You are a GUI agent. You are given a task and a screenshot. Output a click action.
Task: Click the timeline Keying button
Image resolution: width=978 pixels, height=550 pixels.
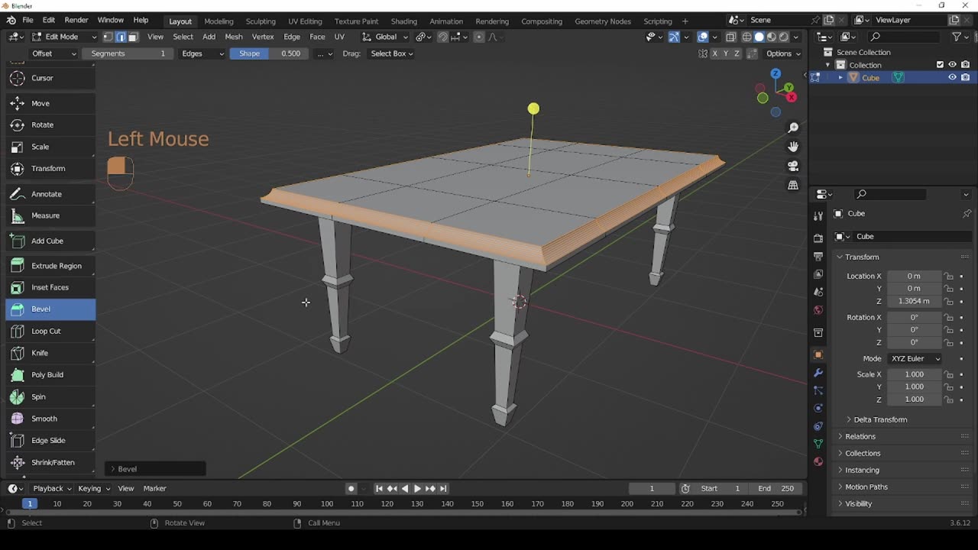coord(93,488)
